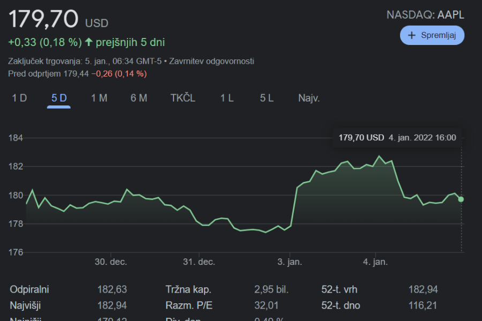
Task: Open the Zavrnitev odgovornosti link
Action: (x=212, y=61)
